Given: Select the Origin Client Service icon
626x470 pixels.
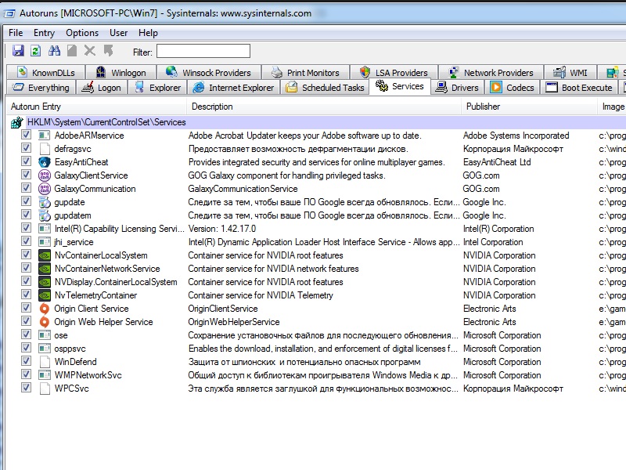Looking at the screenshot, I should (45, 309).
